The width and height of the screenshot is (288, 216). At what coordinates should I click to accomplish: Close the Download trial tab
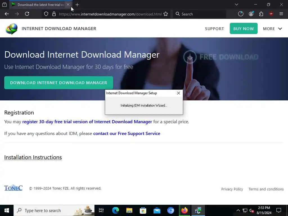tap(68, 4)
